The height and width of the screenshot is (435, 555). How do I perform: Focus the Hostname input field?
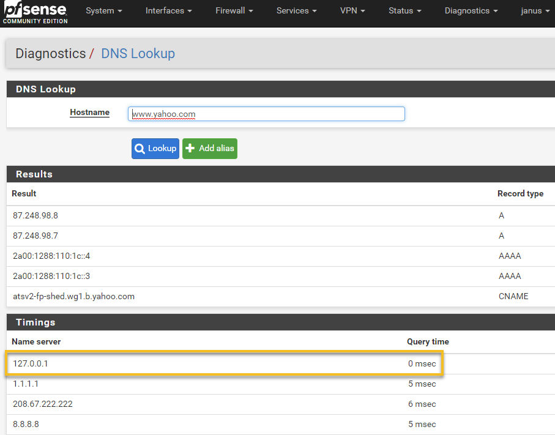[x=266, y=114]
